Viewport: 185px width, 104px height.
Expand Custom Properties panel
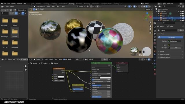(165, 57)
